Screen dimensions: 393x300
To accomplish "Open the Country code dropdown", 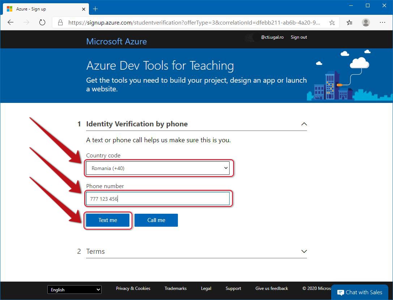I will 158,168.
